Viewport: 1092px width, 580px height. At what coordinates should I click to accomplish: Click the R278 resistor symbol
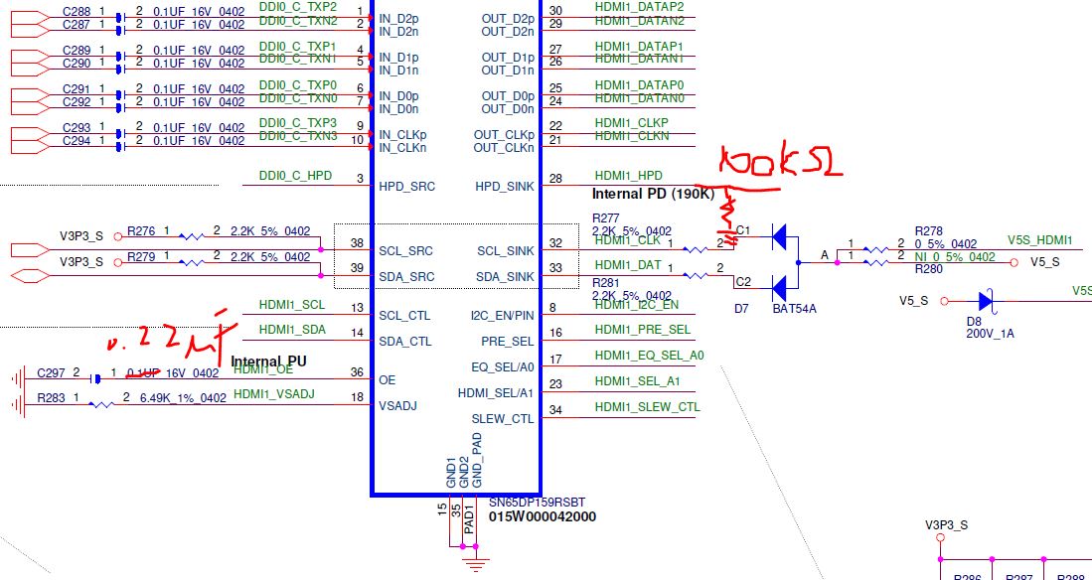875,249
